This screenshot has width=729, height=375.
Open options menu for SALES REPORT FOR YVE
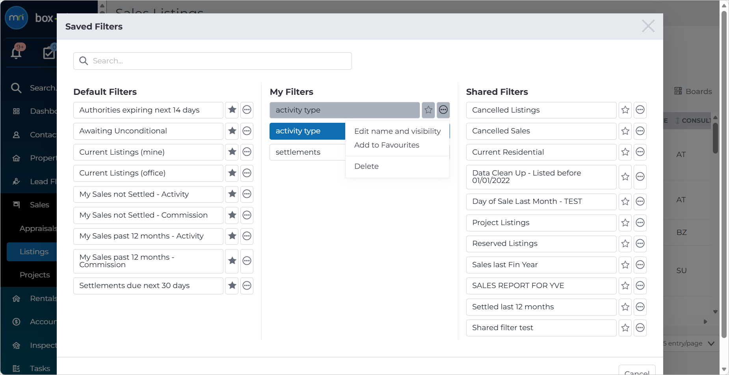pyautogui.click(x=640, y=286)
